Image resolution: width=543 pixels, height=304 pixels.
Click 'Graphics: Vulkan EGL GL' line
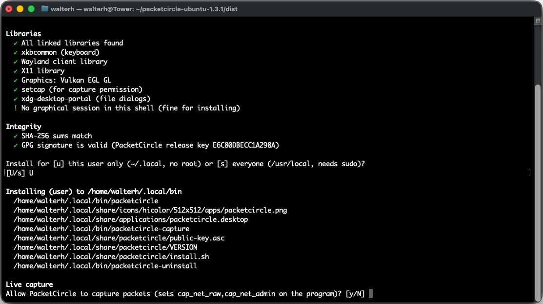66,80
